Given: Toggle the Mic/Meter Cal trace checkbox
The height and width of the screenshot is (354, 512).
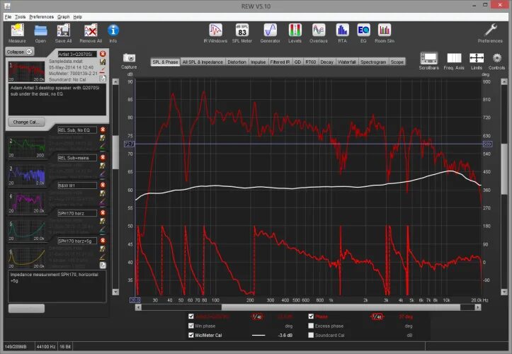Looking at the screenshot, I should click(x=191, y=335).
